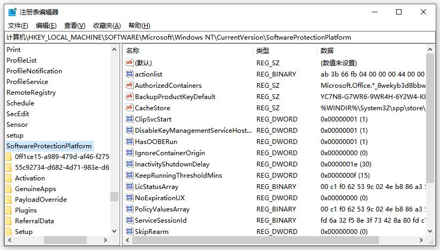This screenshot has height=250, width=440.
Task: Select the RemoteRegistry key
Action: coord(31,92)
